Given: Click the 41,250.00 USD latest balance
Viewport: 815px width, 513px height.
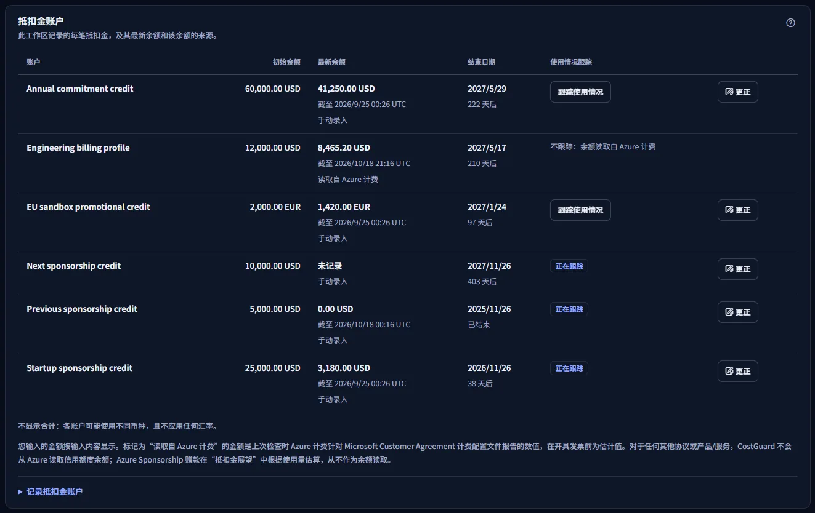Looking at the screenshot, I should coord(346,89).
